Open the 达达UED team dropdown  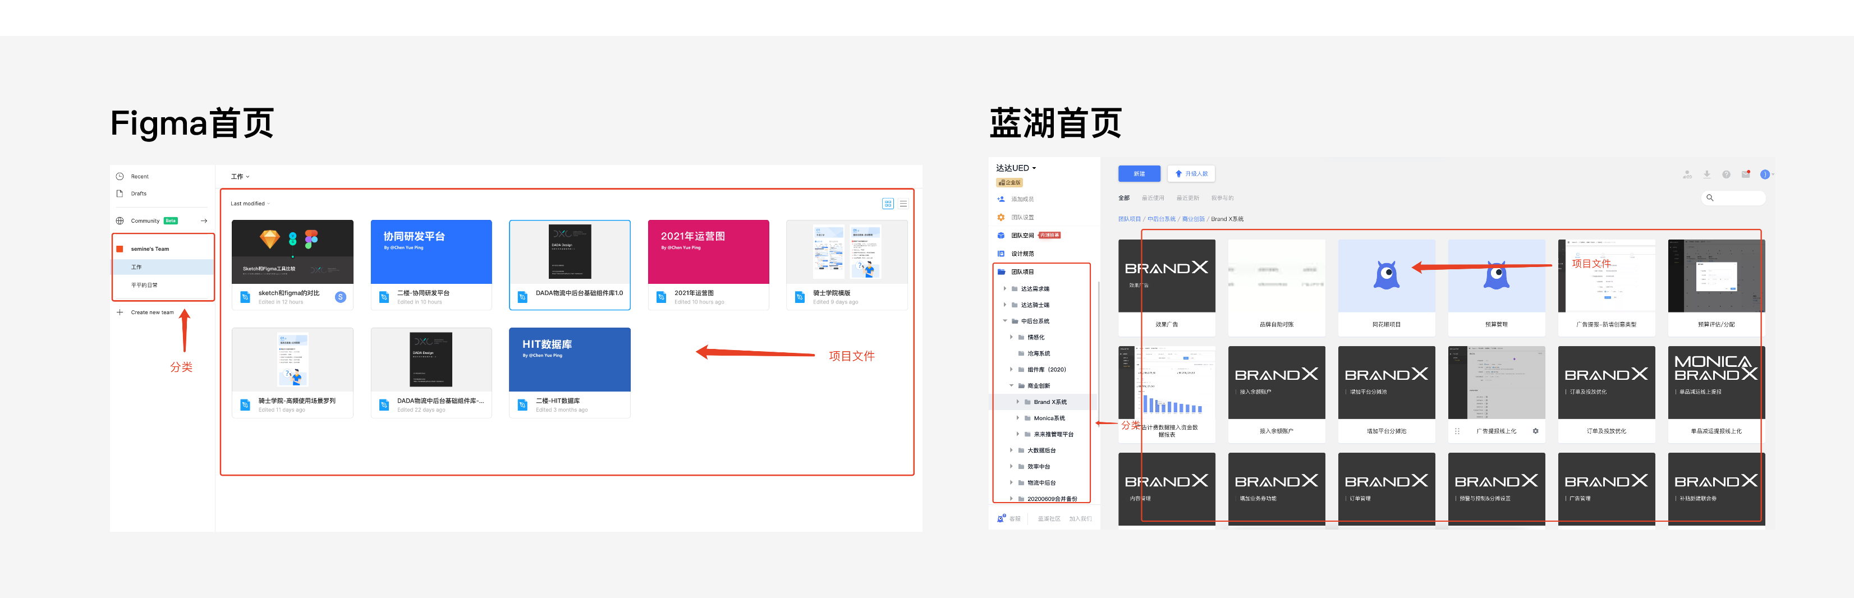click(x=1016, y=168)
